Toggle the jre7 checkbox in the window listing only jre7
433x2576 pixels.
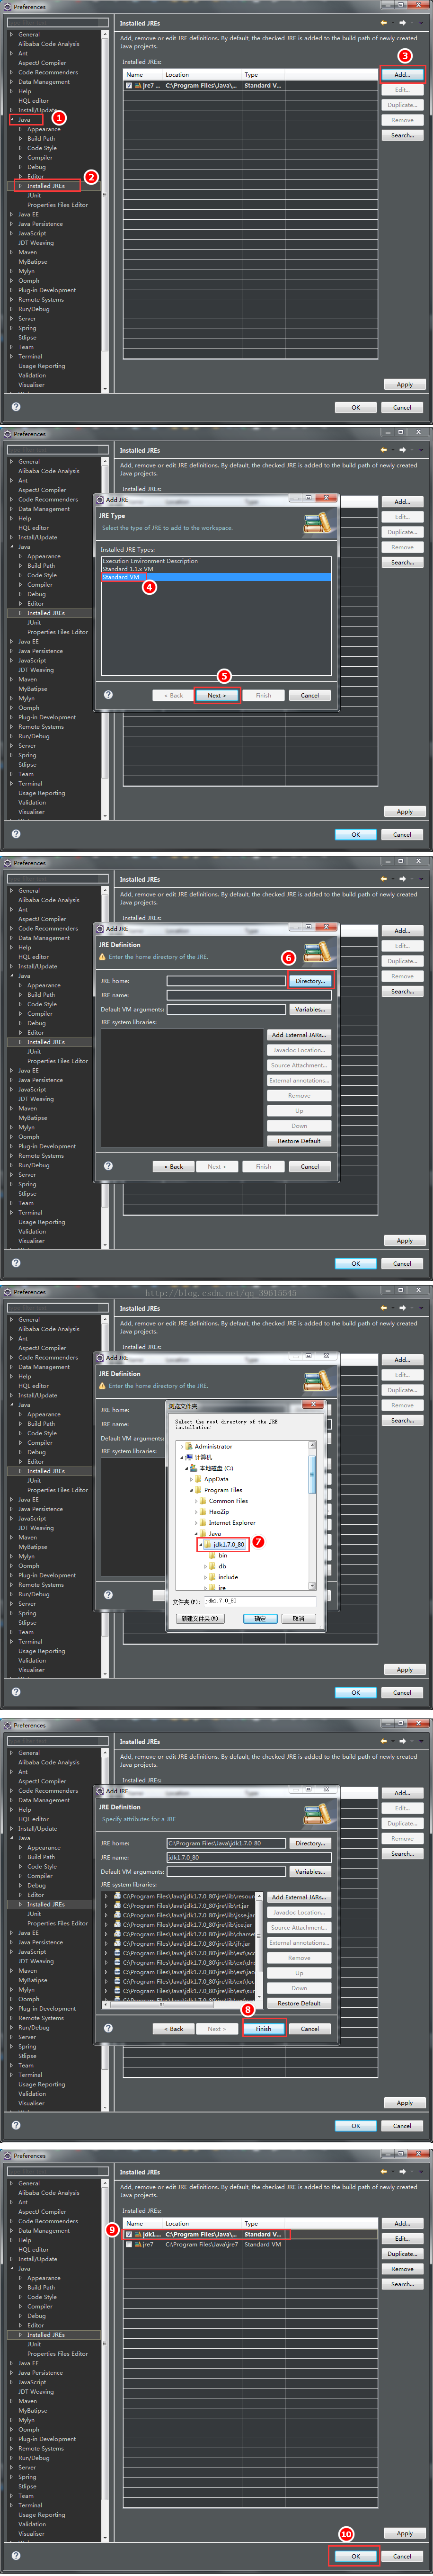[x=129, y=85]
